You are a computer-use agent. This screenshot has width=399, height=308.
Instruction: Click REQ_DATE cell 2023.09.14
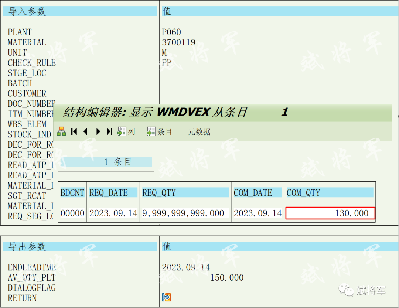113,213
